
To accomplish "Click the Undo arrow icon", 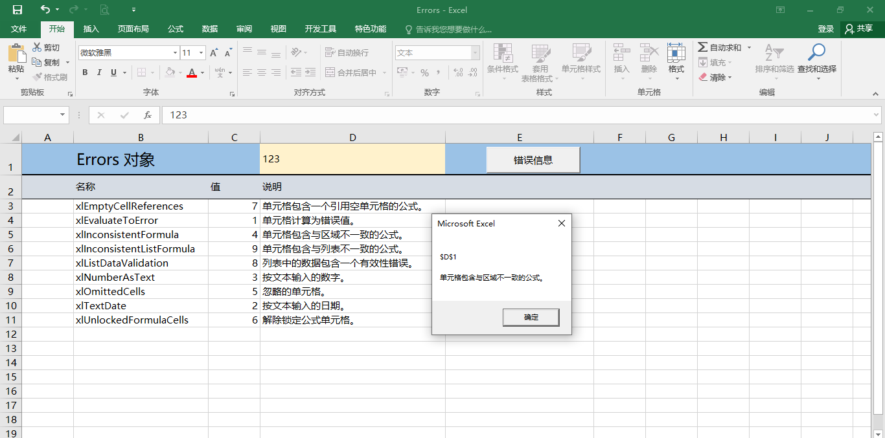I will pos(45,10).
